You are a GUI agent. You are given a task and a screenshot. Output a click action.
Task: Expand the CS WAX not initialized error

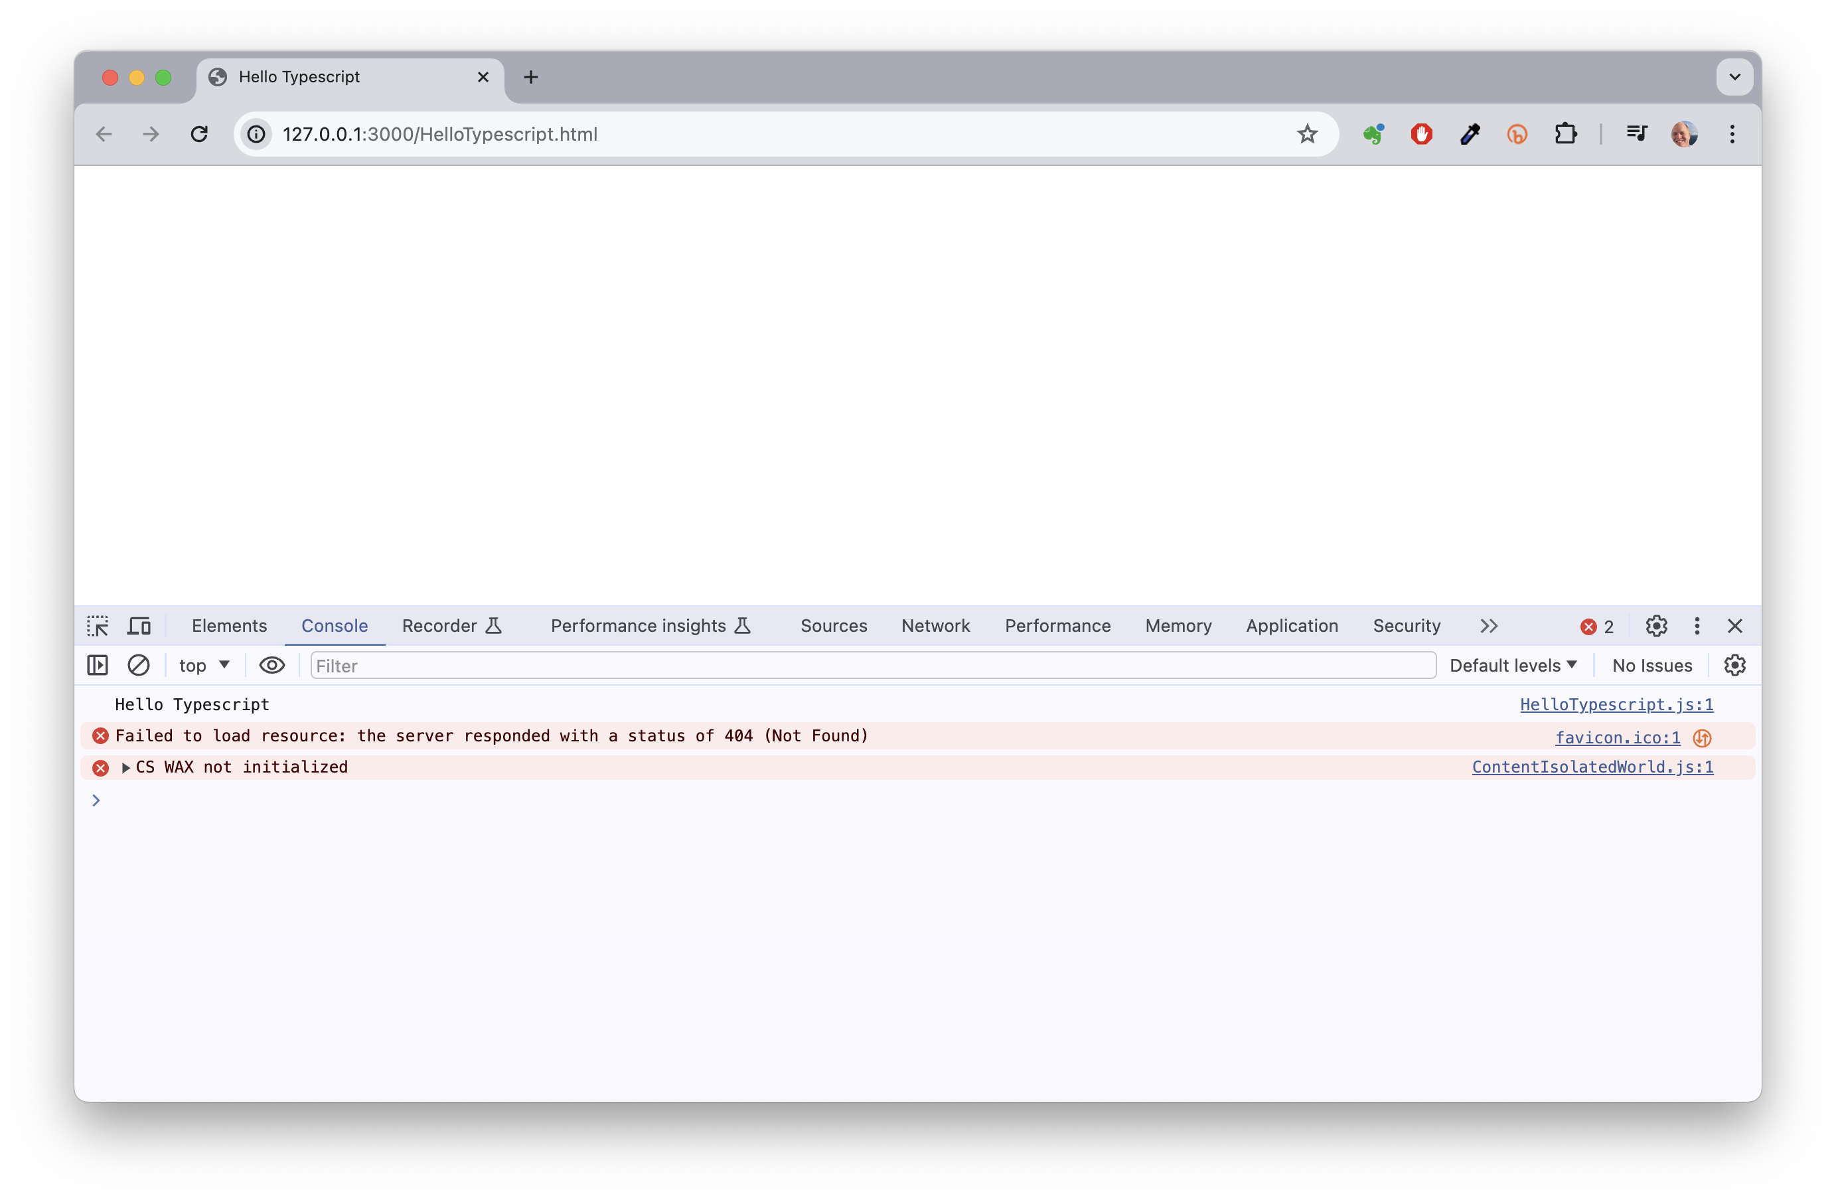click(x=125, y=767)
